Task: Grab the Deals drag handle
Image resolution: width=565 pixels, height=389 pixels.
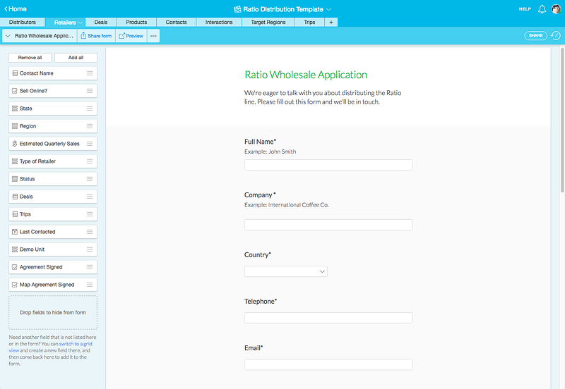Action: pos(90,197)
